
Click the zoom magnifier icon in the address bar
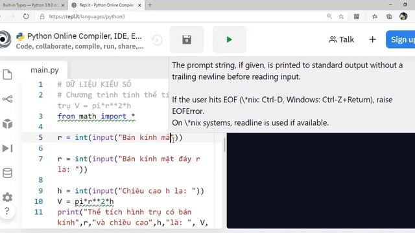pyautogui.click(x=329, y=16)
